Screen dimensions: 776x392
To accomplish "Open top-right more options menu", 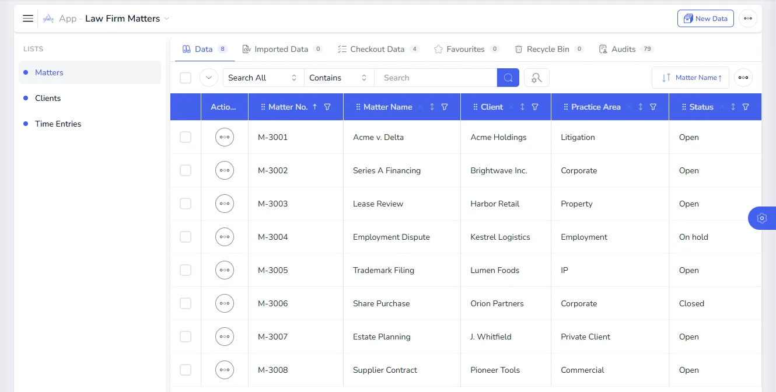I will pyautogui.click(x=748, y=19).
